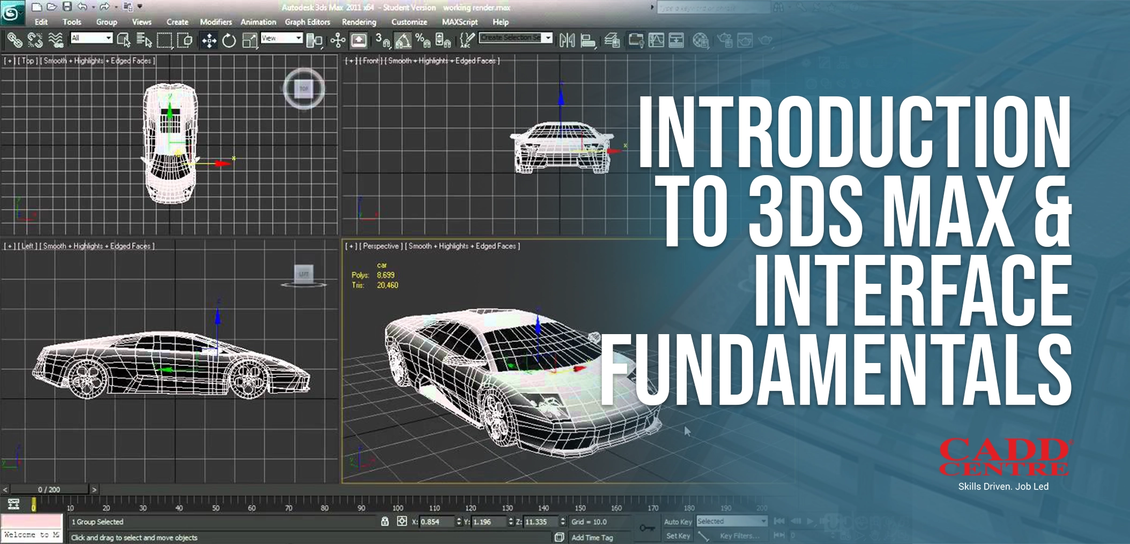Toggle Angle Snap in the toolbar
1130x544 pixels.
tap(403, 41)
